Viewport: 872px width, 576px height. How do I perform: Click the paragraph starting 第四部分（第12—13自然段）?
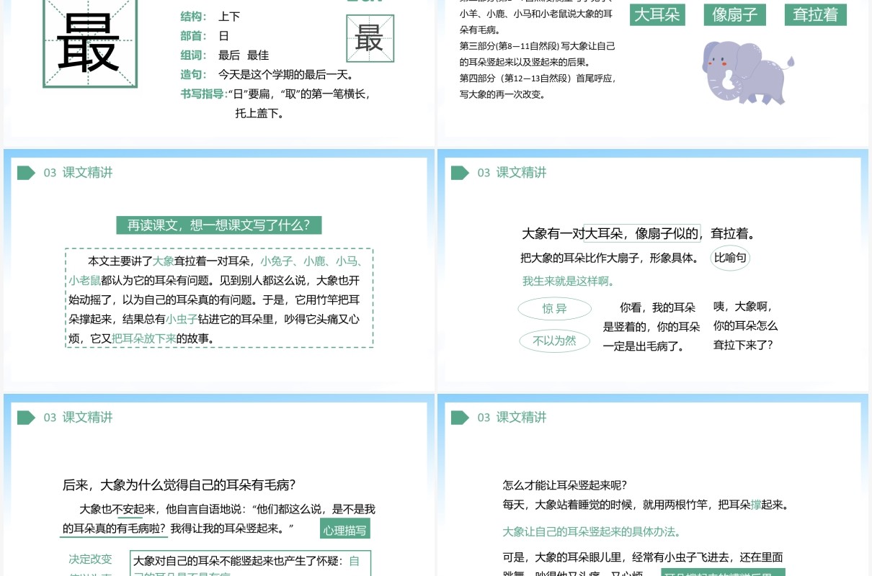(539, 86)
